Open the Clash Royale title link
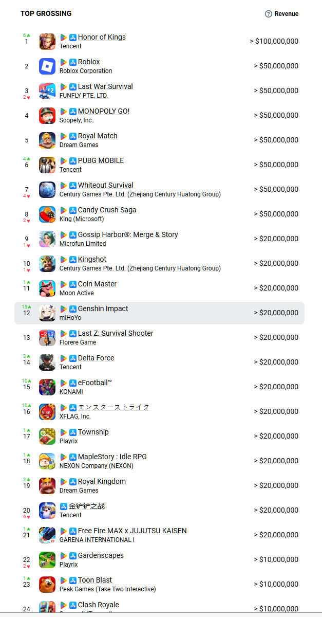Viewport: 322px width, 617px height. tap(99, 605)
